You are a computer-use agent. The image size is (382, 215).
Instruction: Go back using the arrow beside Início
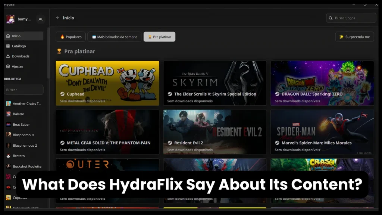tap(57, 18)
